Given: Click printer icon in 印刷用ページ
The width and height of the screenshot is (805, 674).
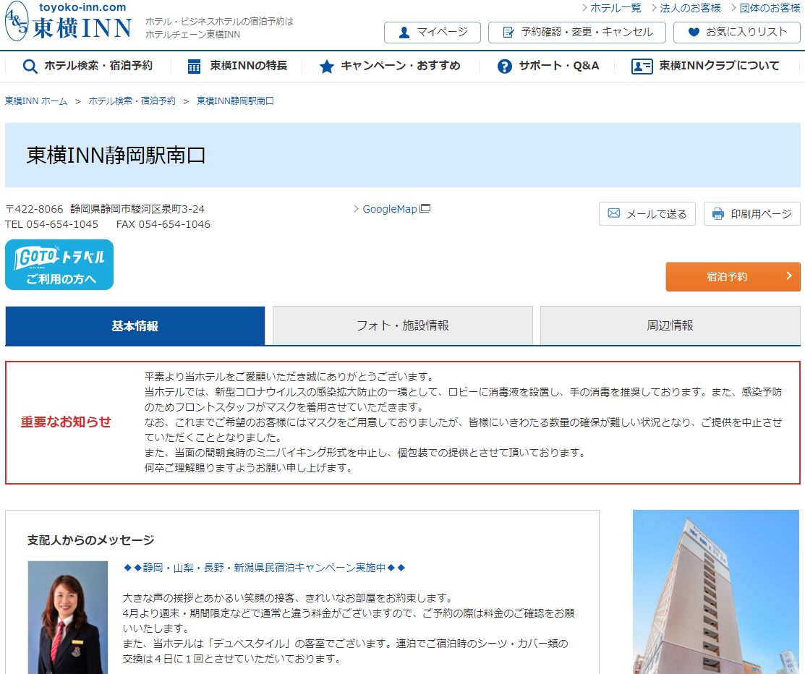Looking at the screenshot, I should (x=717, y=213).
